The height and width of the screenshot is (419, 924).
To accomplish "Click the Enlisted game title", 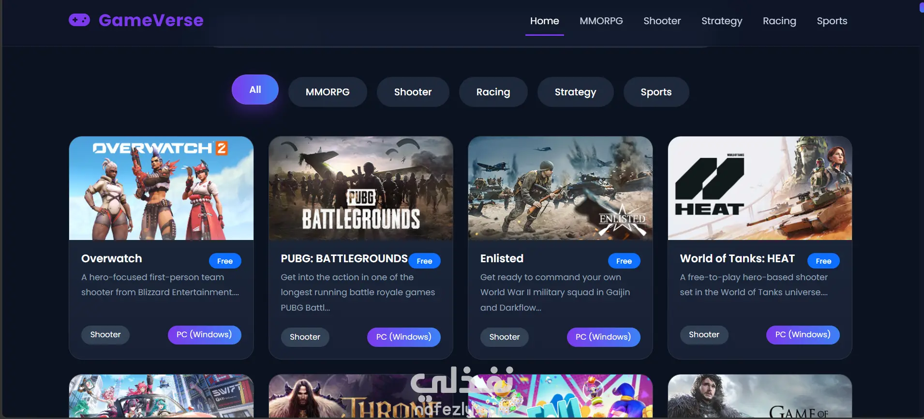I will 502,258.
